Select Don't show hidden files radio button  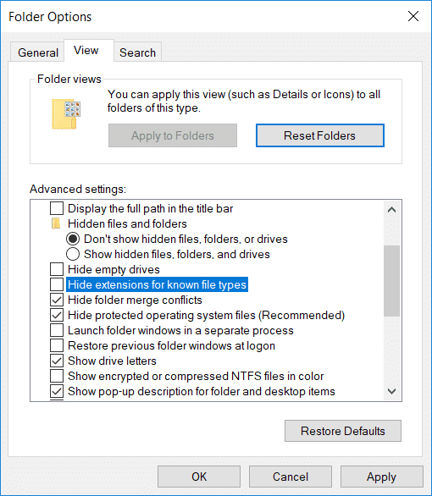click(73, 239)
